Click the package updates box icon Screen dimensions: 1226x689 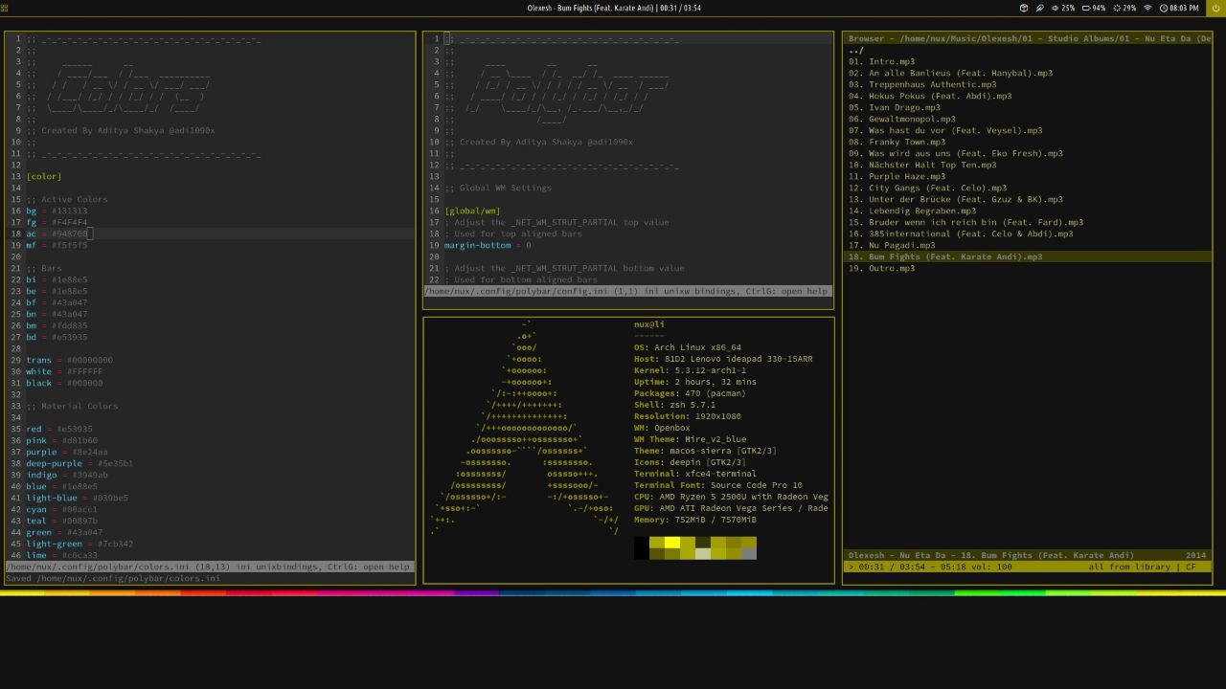1024,8
